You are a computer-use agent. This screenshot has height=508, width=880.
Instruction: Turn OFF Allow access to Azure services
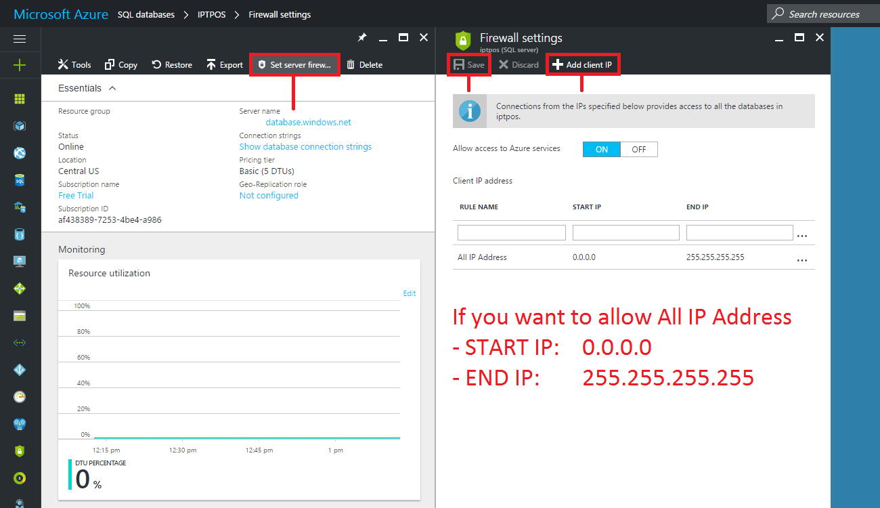(x=638, y=149)
